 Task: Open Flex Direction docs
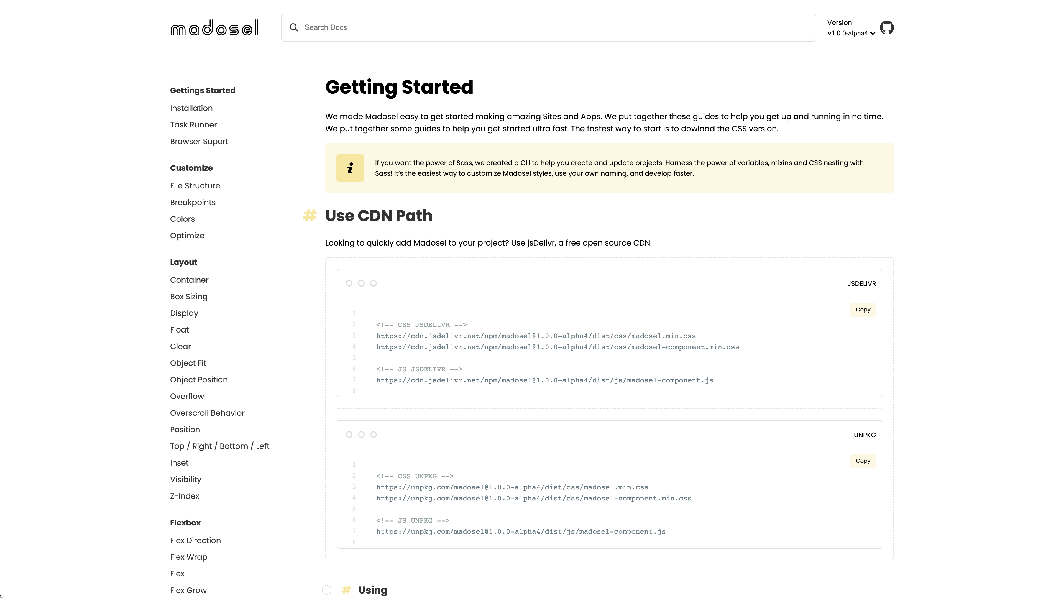click(x=195, y=540)
